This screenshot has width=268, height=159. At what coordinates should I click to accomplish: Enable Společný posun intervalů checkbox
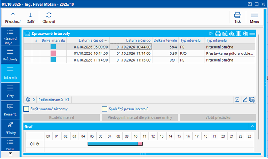105,109
